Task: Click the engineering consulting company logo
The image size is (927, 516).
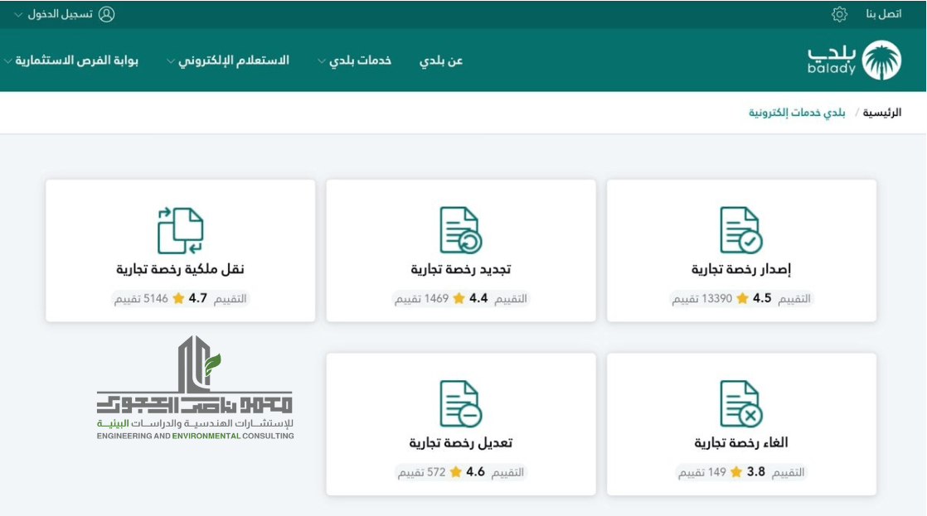Action: pos(195,388)
